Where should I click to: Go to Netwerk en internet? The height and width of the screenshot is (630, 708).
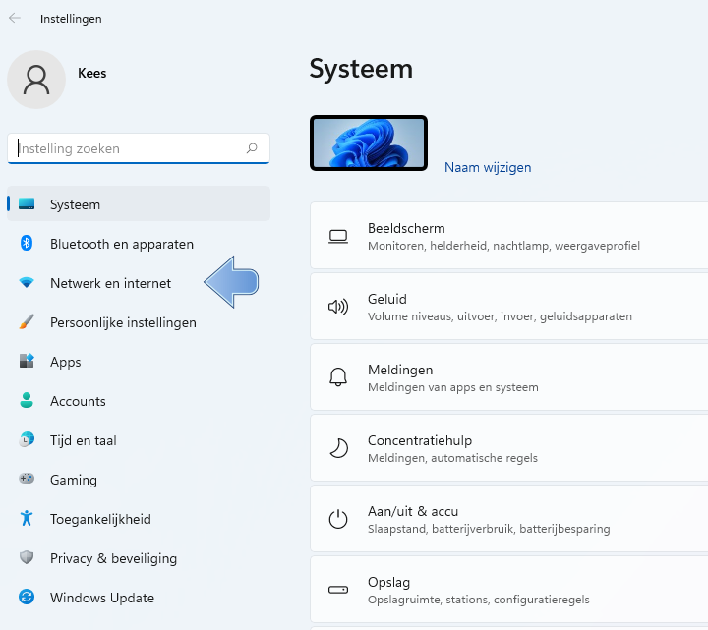tap(110, 283)
